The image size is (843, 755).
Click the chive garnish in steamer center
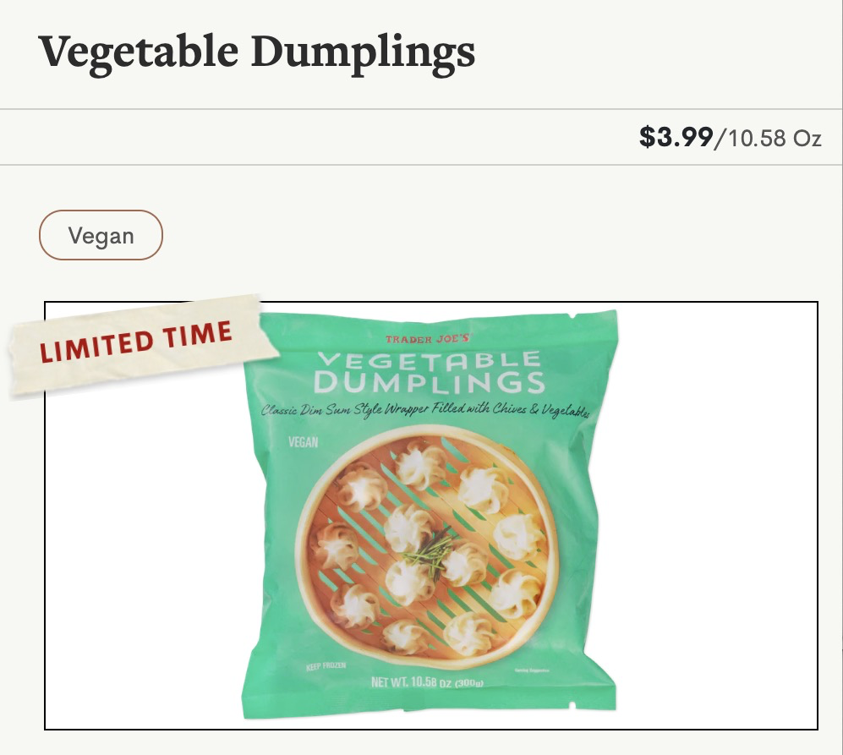click(429, 552)
